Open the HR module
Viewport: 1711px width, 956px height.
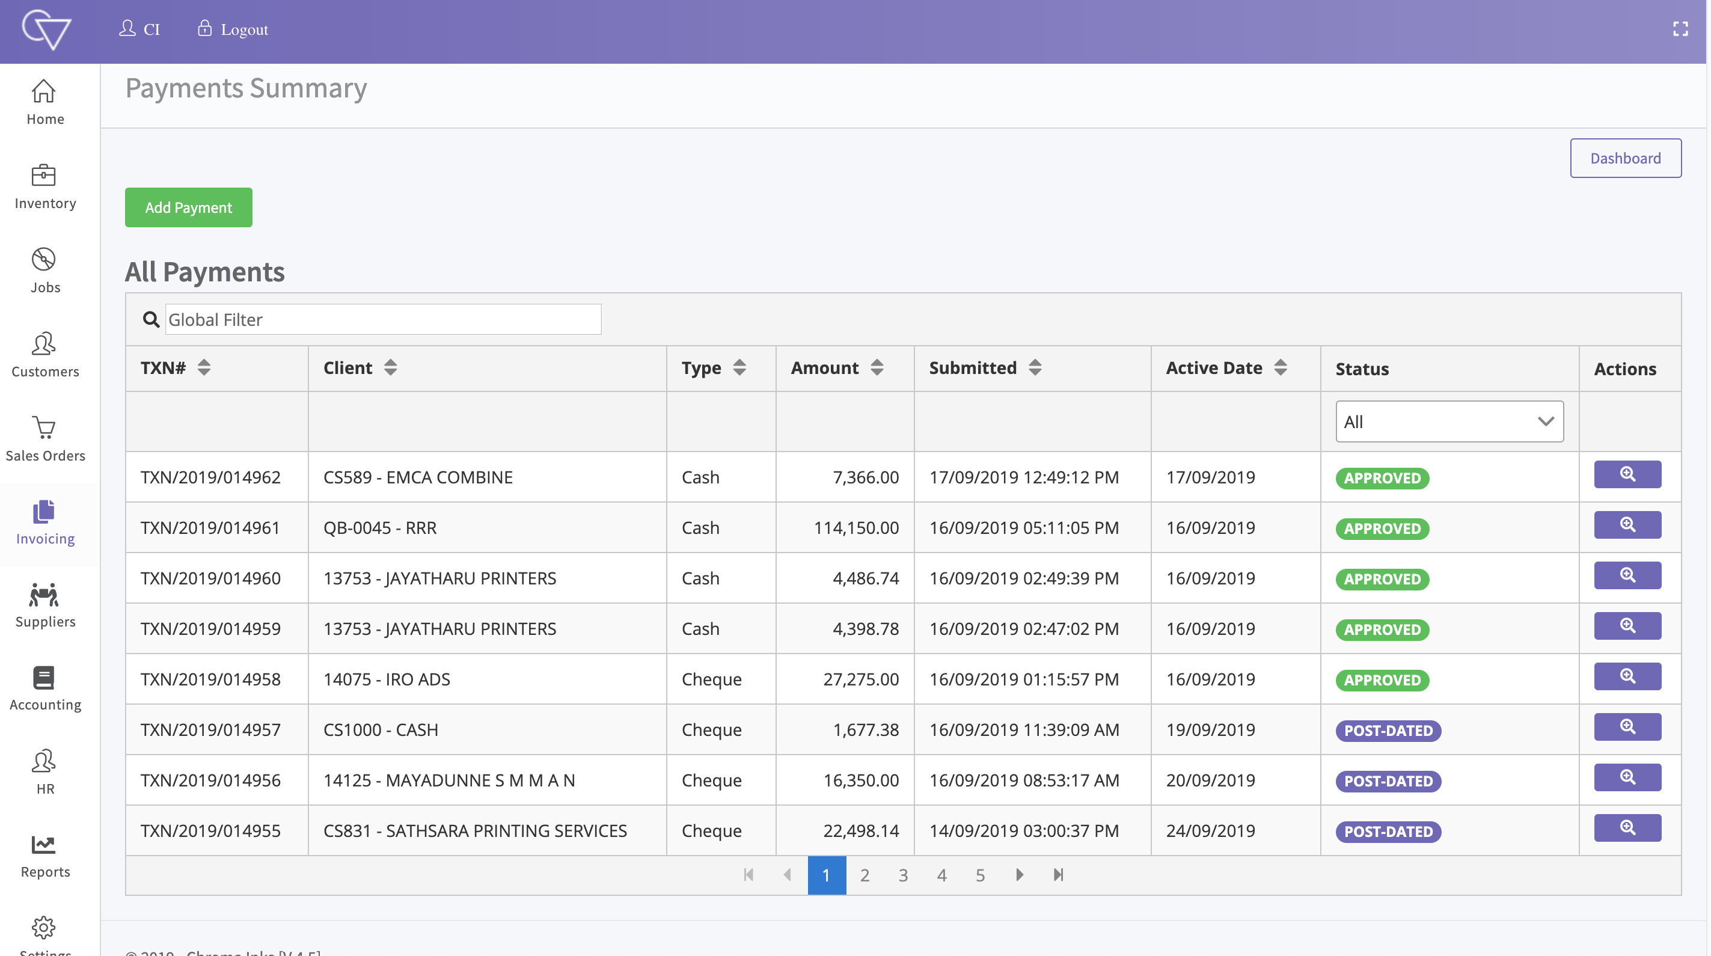[x=44, y=771]
